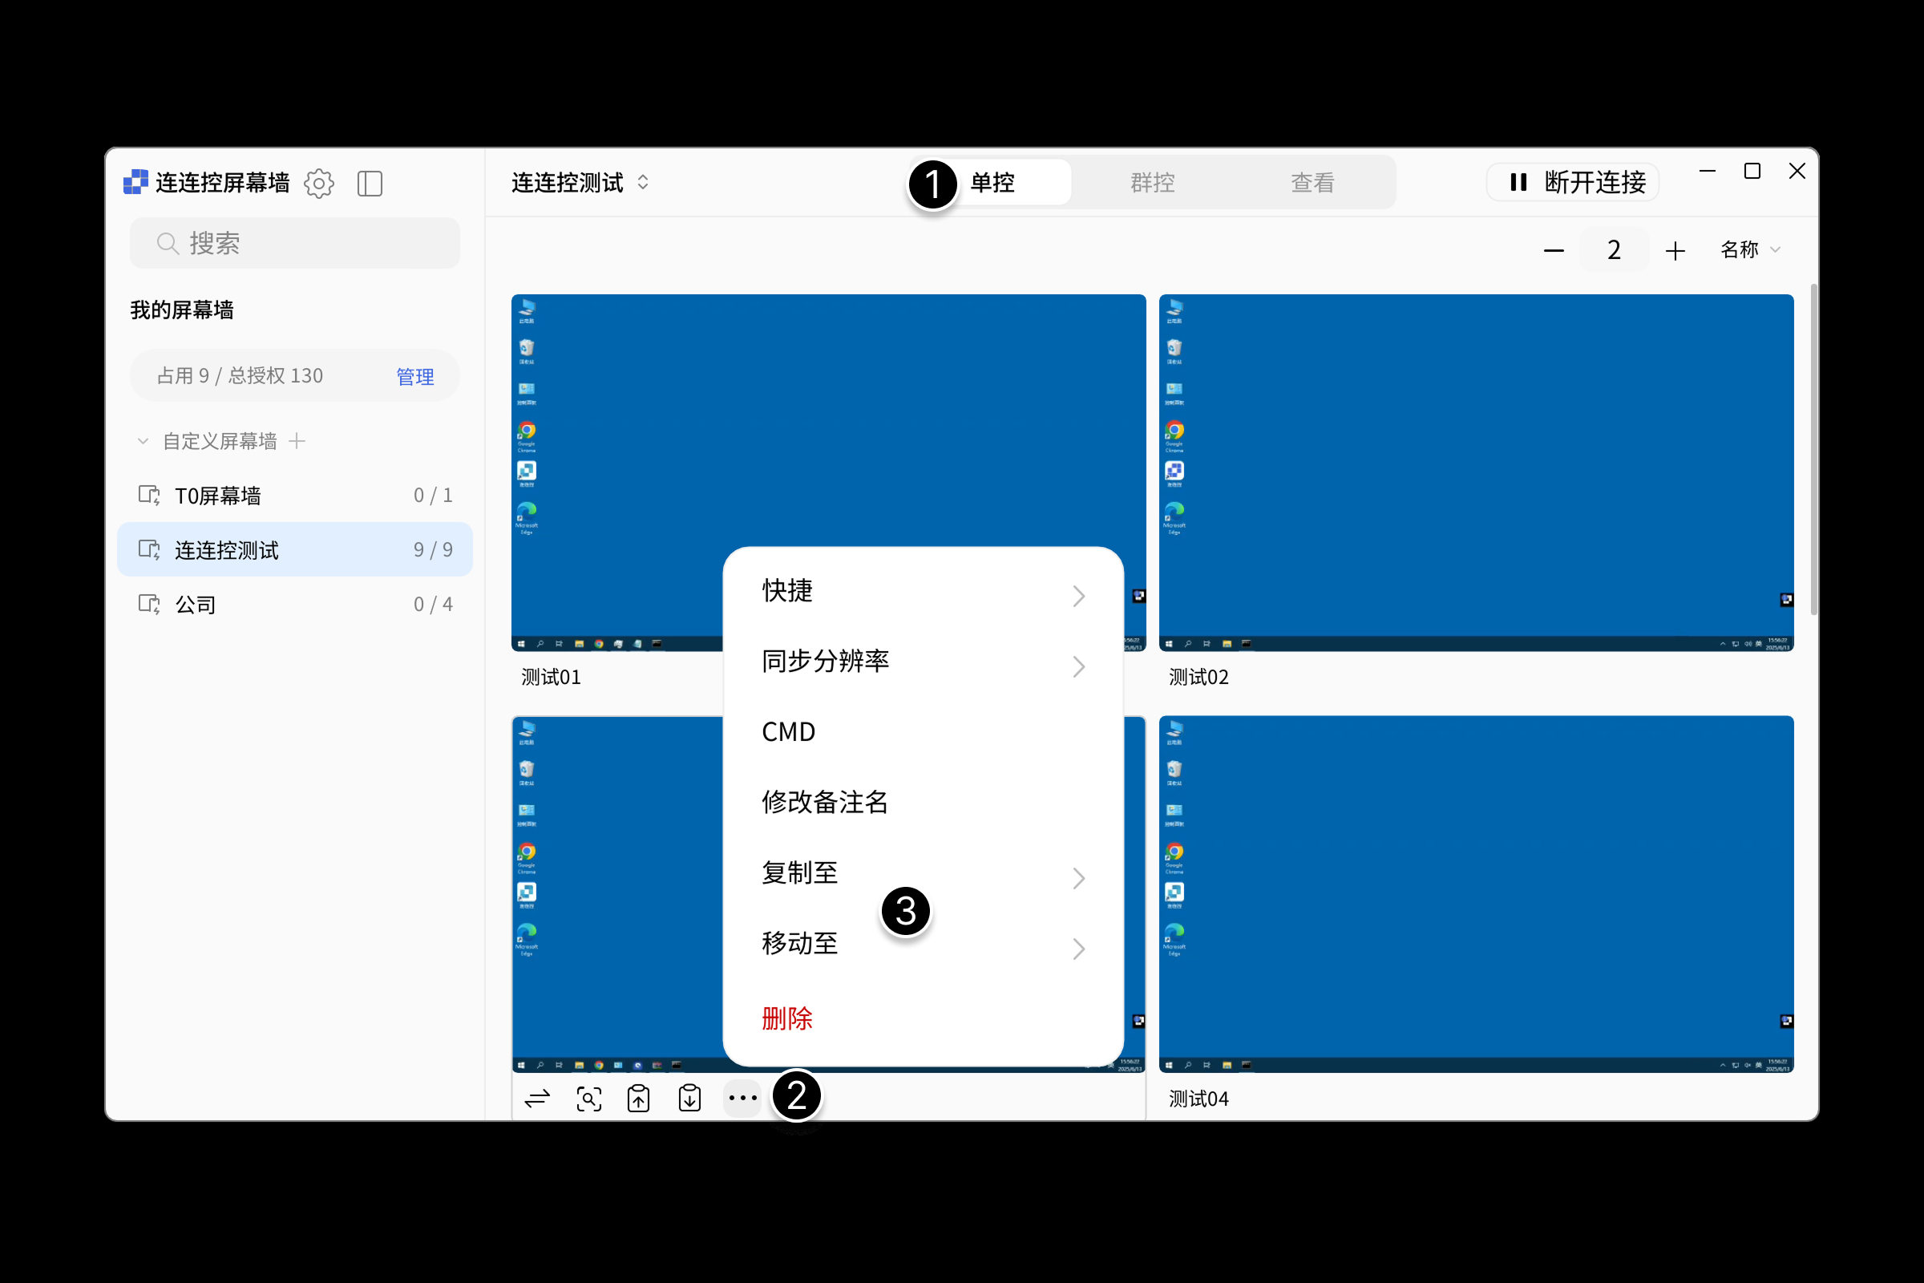Toggle the sidebar panel icon
1924x1283 pixels.
(370, 184)
